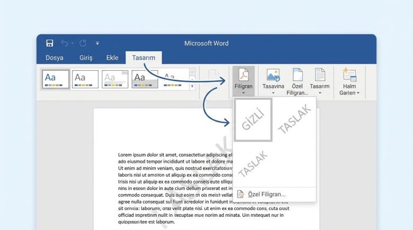This screenshot has height=230, width=413.
Task: Collapse the Filigran dropdown arrow
Action: click(244, 93)
